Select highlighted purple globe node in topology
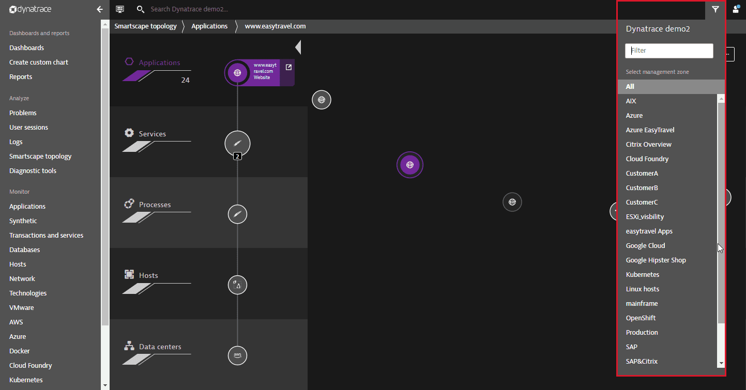Screen dimensions: 746x390 pos(410,165)
